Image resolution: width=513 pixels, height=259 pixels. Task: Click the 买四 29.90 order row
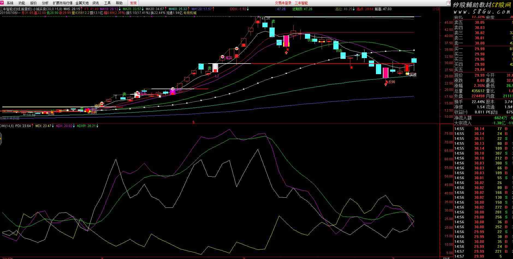tap(483, 64)
